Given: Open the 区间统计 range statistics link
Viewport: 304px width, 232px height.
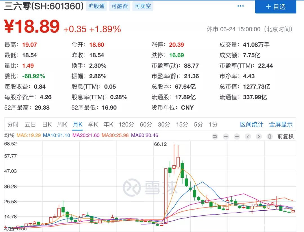Looking at the screenshot, I should pos(252,124).
